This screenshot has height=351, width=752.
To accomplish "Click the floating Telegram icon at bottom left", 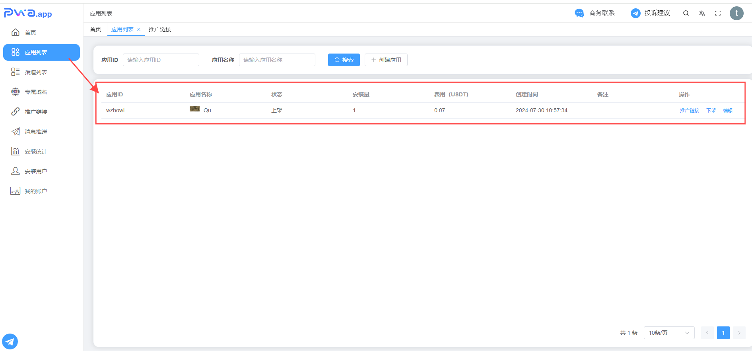I will 10,341.
